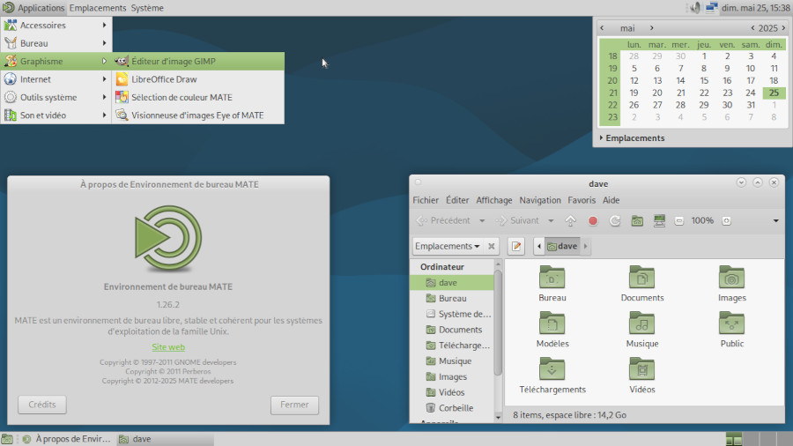Viewport: 793px width, 446px height.
Task: Click the computer toolbar icon
Action: (659, 220)
